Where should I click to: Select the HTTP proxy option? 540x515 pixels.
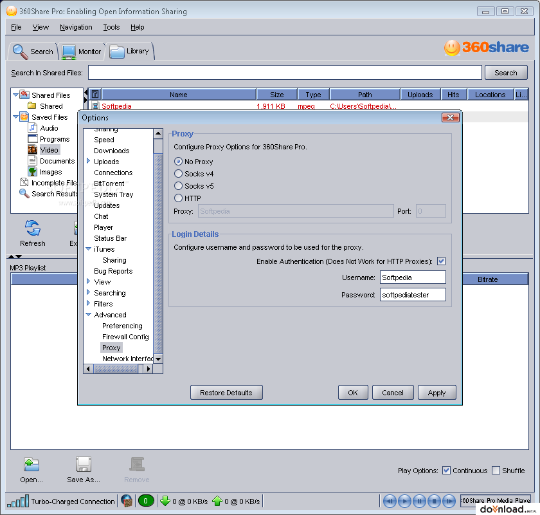tap(178, 198)
